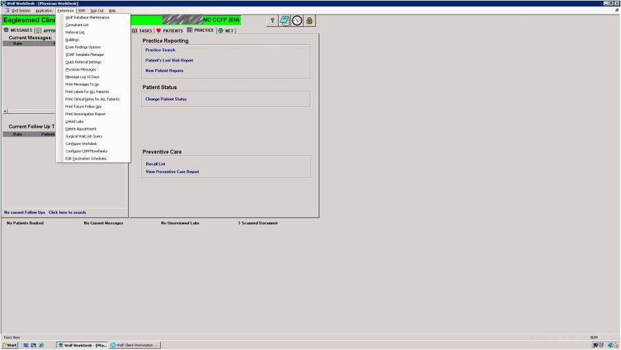This screenshot has height=350, width=621.
Task: Click the telephone icon on Messages tab
Action: (6, 30)
